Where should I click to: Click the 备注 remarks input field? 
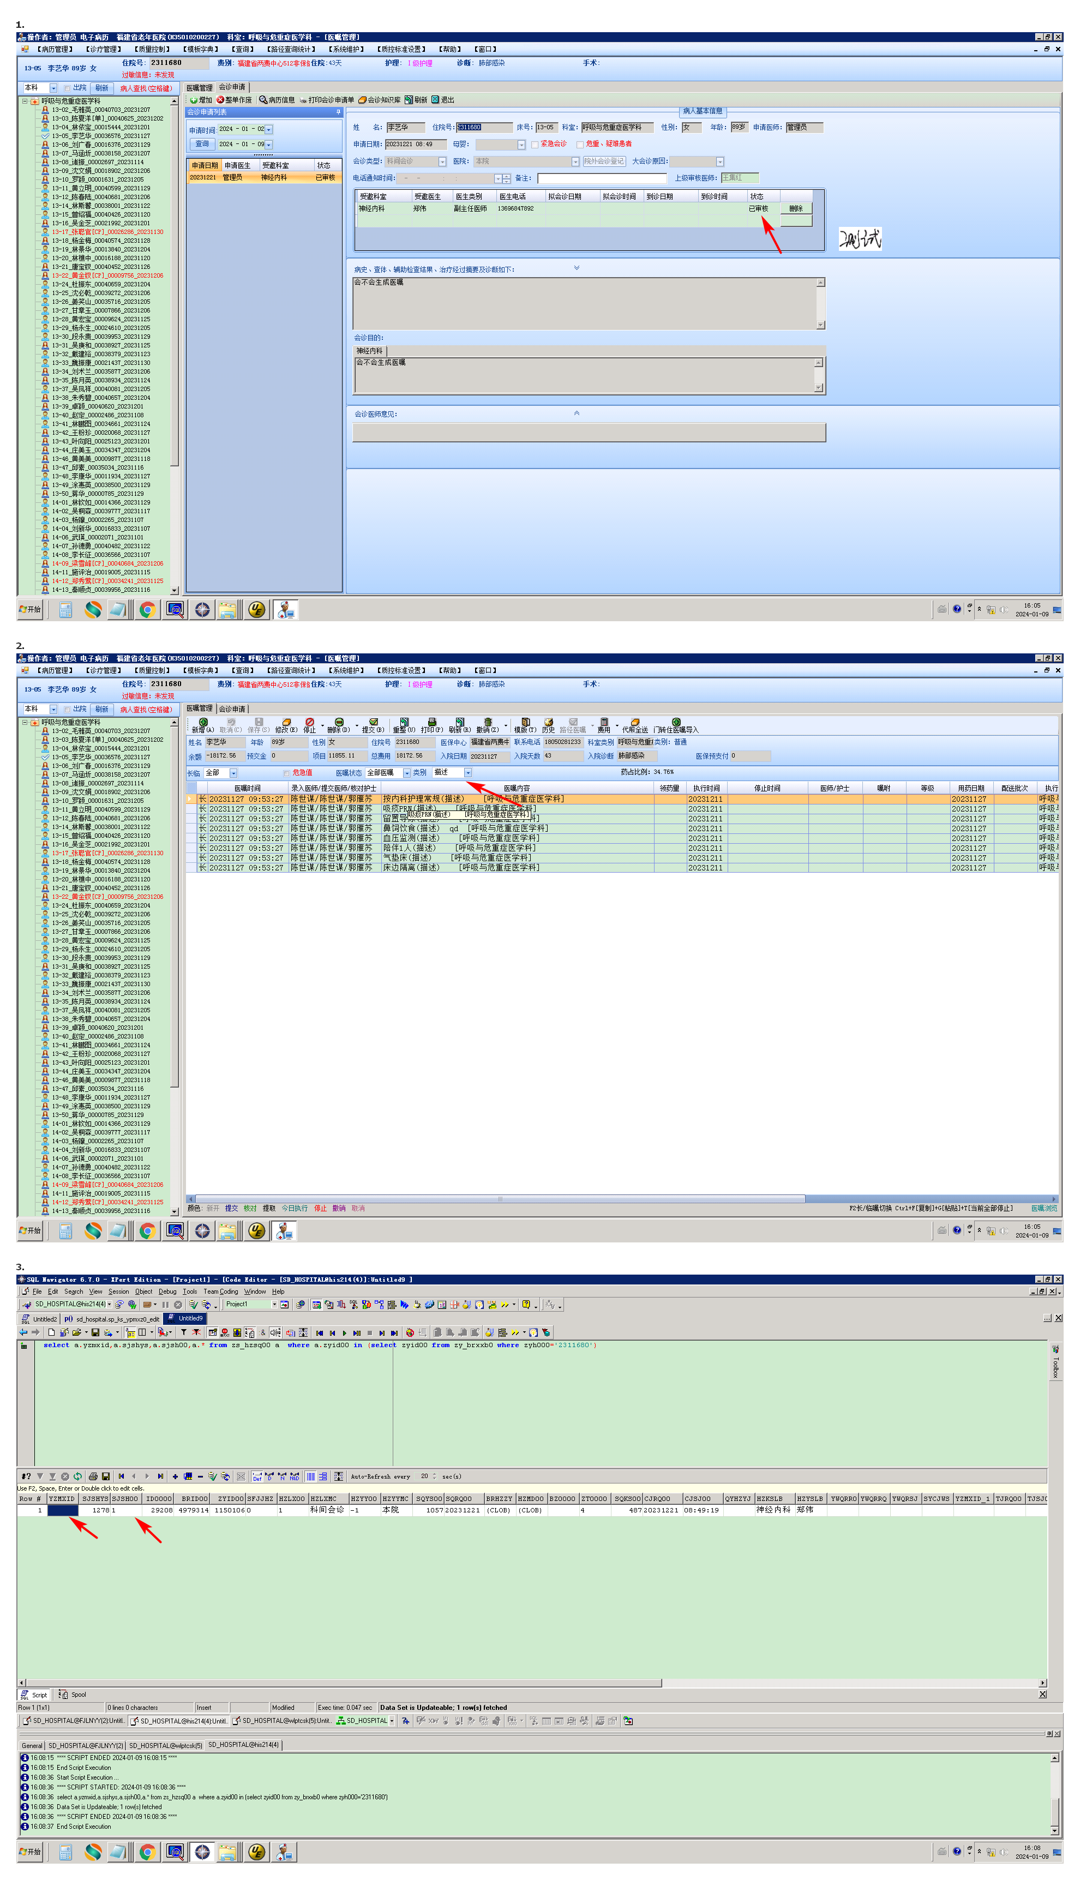pyautogui.click(x=601, y=178)
